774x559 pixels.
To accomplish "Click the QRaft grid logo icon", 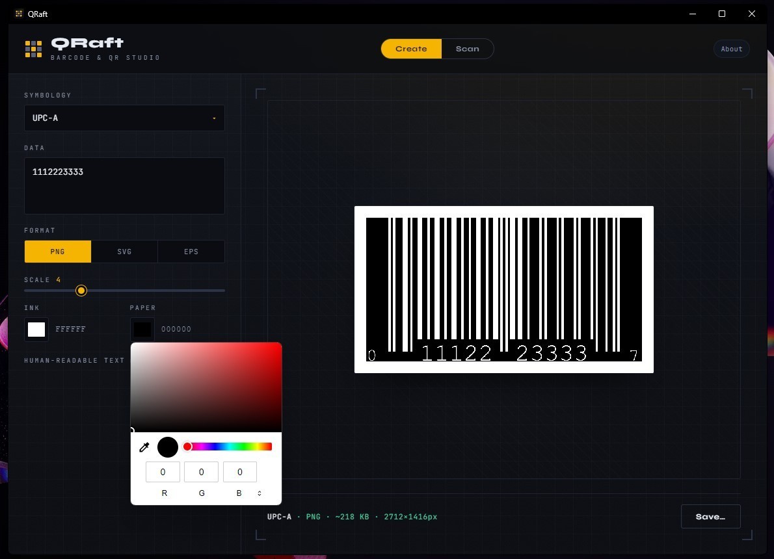I will (34, 49).
